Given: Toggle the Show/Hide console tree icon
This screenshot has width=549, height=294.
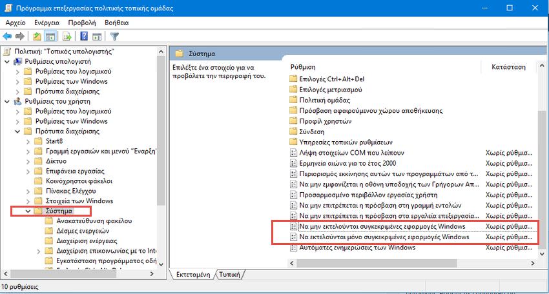Looking at the screenshot, I should [50, 35].
